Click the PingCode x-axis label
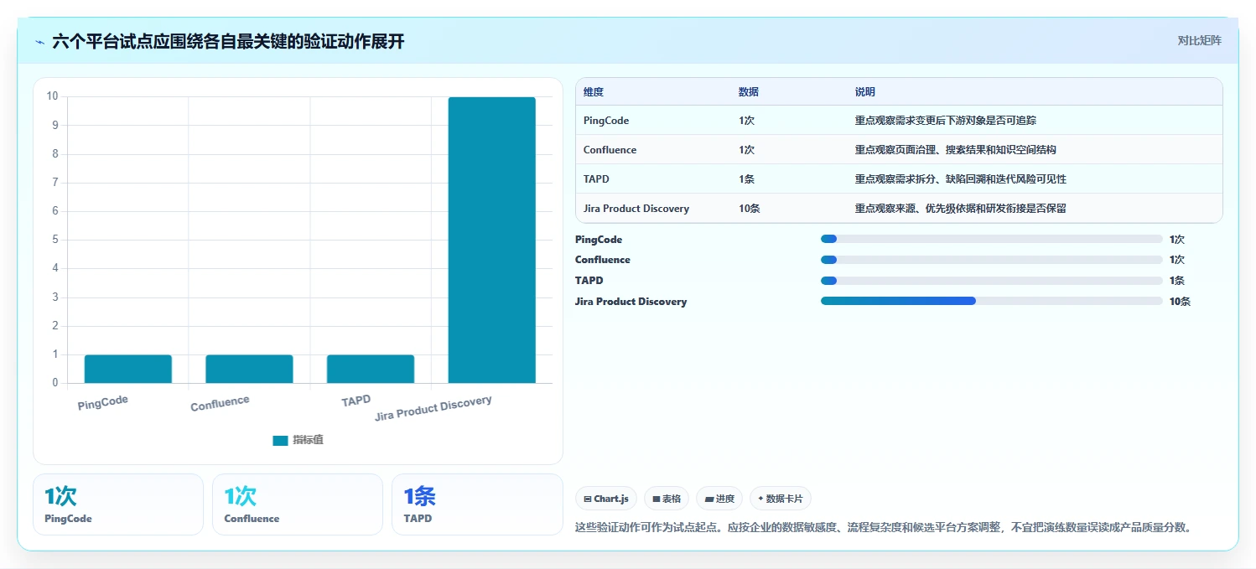This screenshot has width=1256, height=569. pyautogui.click(x=103, y=403)
